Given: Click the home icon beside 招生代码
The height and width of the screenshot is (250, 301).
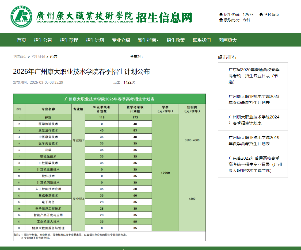Looking at the screenshot, I should [x=221, y=15].
